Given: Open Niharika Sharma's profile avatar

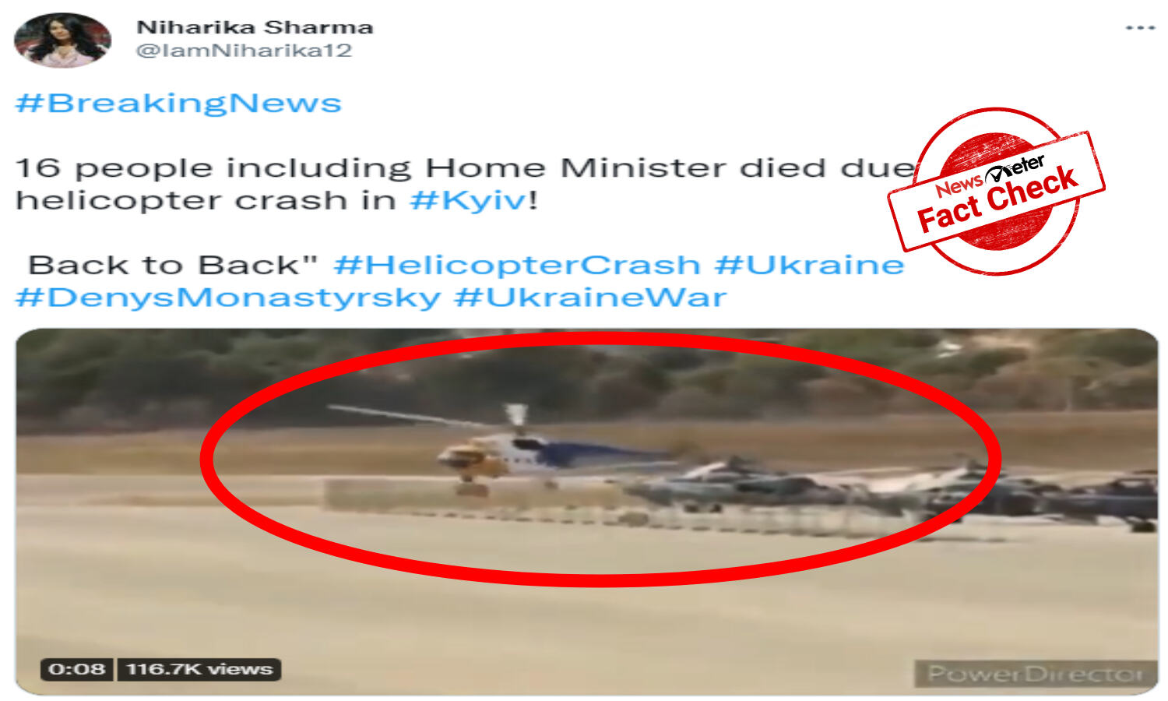Looking at the screenshot, I should 63,40.
